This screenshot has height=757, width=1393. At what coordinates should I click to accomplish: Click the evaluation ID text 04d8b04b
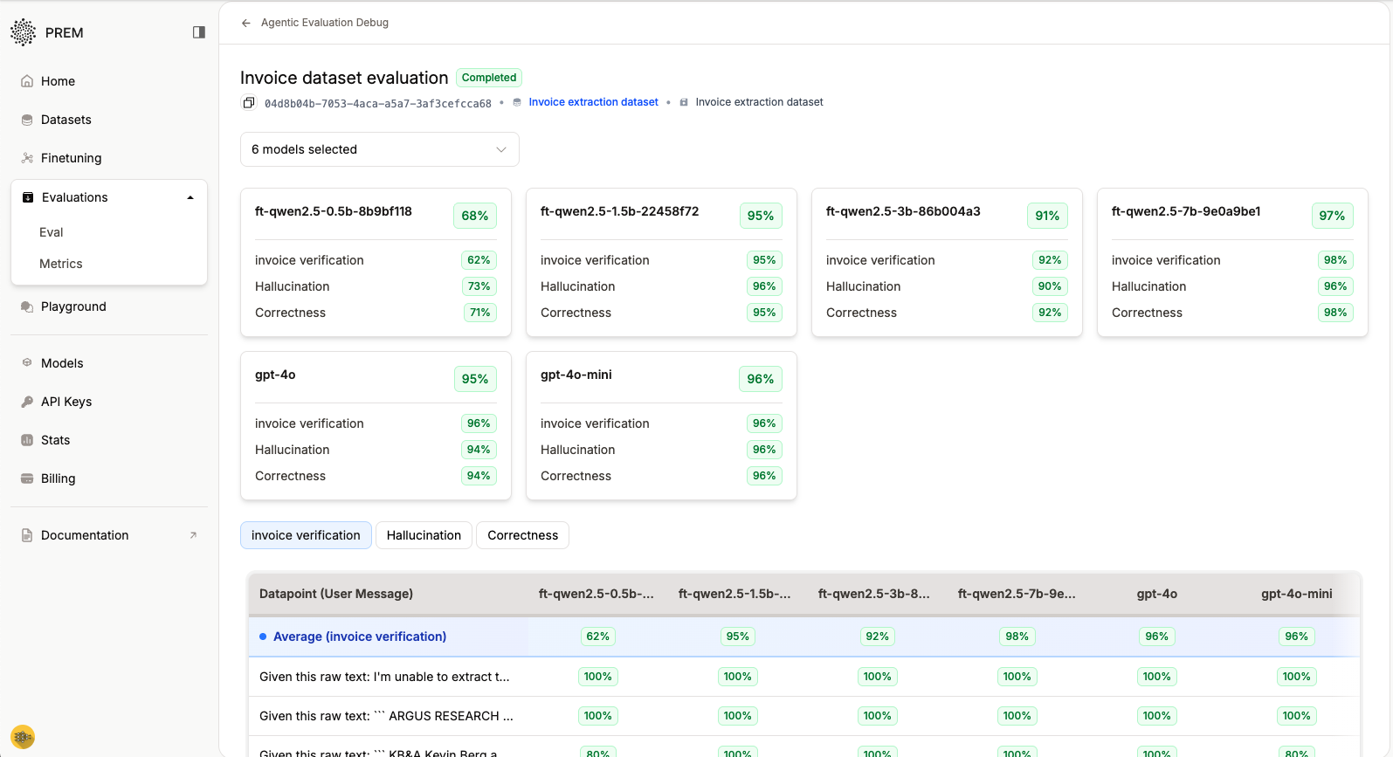pyautogui.click(x=378, y=103)
